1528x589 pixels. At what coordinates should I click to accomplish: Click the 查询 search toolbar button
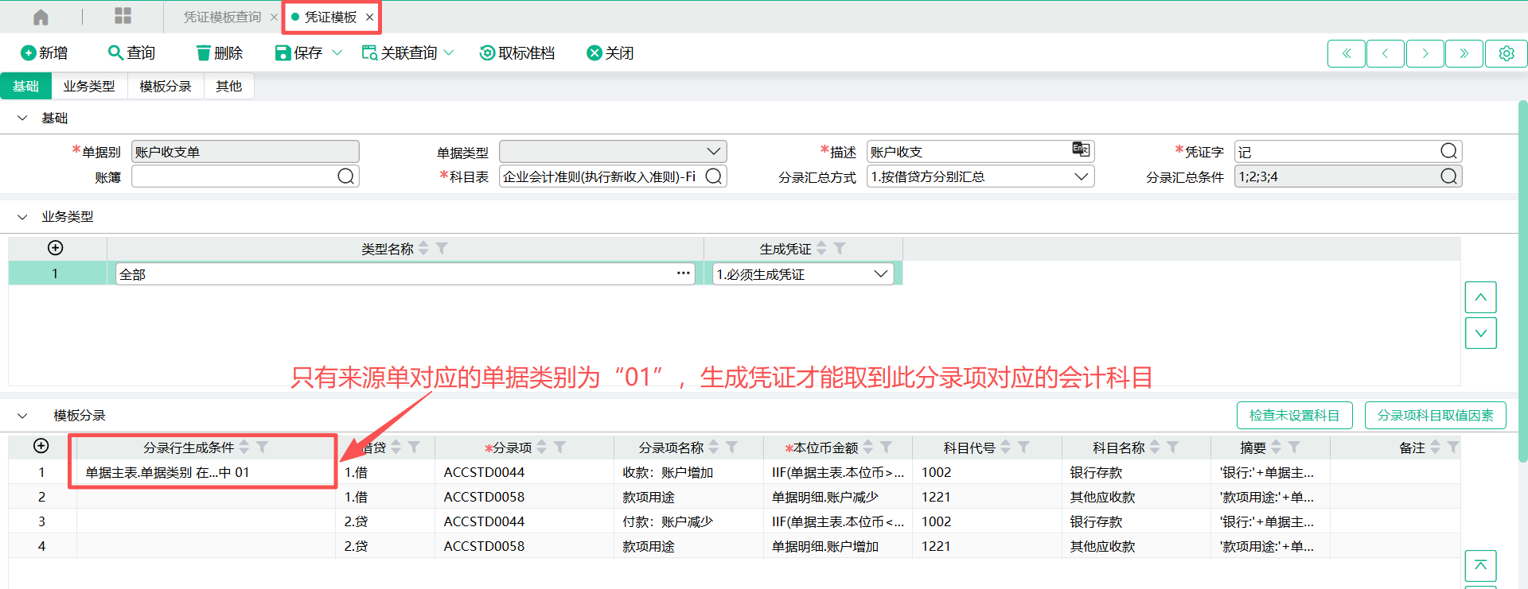131,53
